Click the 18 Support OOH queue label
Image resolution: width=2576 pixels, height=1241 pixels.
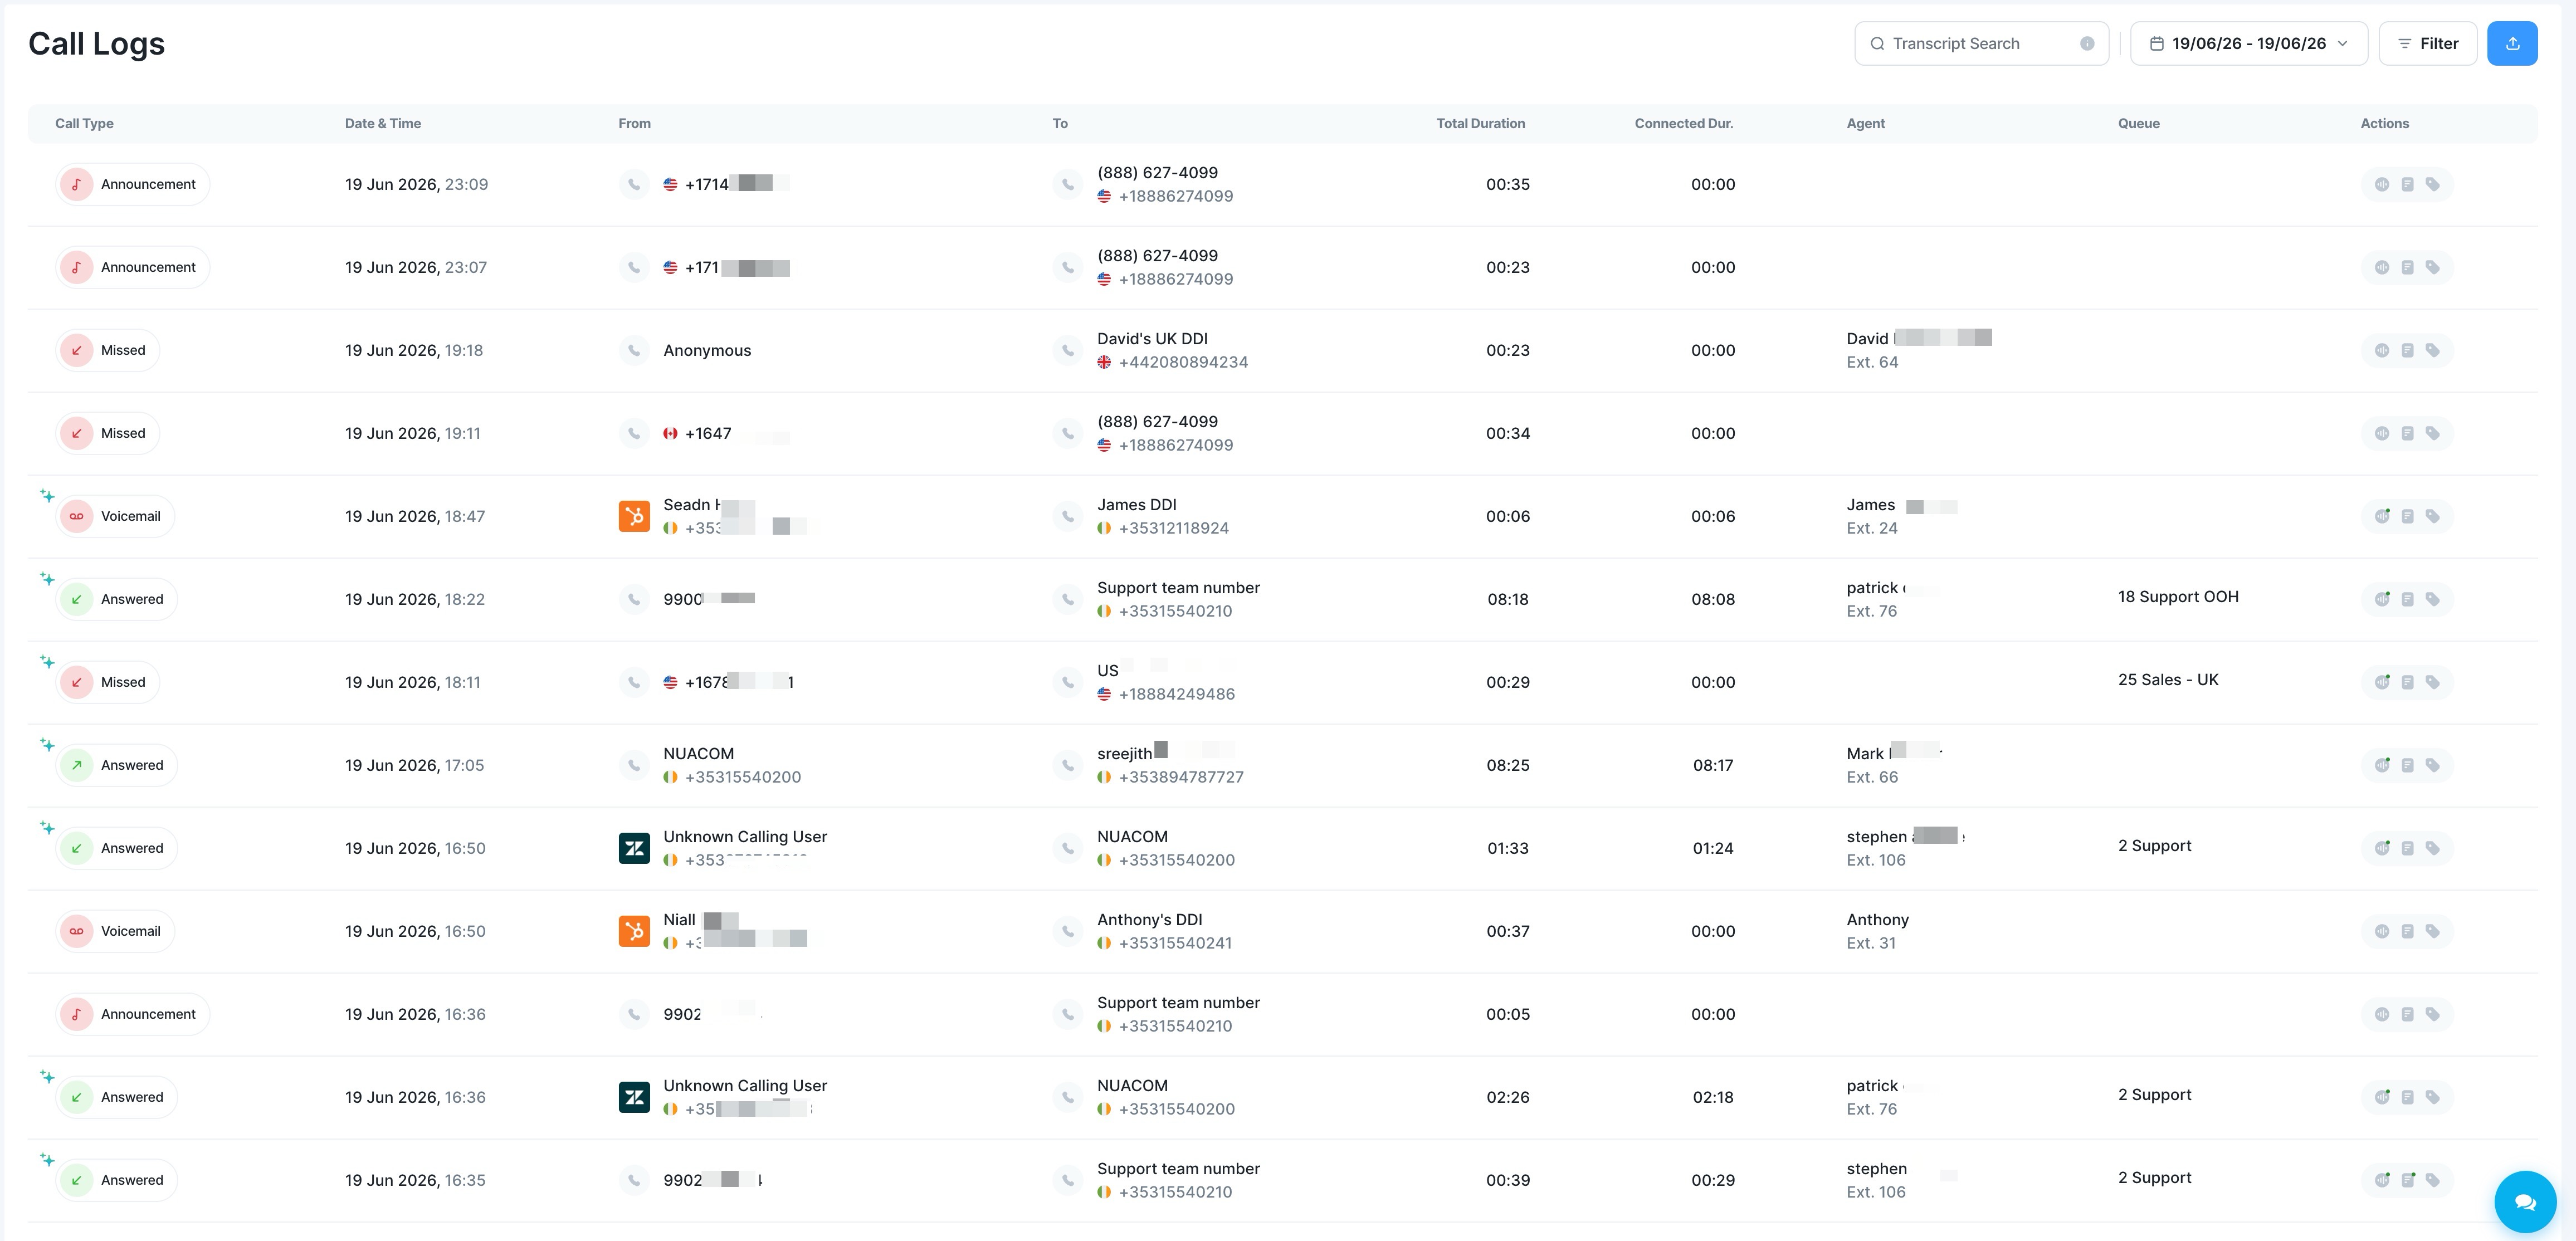pyautogui.click(x=2178, y=597)
